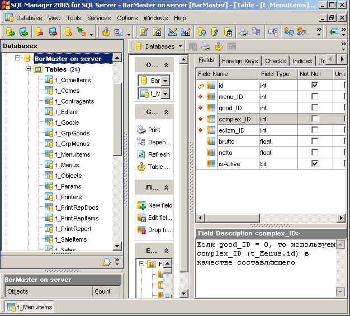Open the Bar database combo box
Screen dimensions: 350x316
click(x=165, y=81)
